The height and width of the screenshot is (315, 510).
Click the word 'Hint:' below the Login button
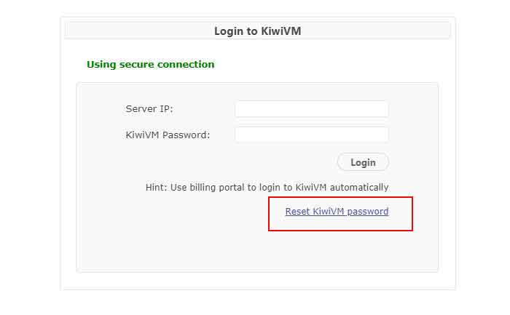[x=157, y=188]
